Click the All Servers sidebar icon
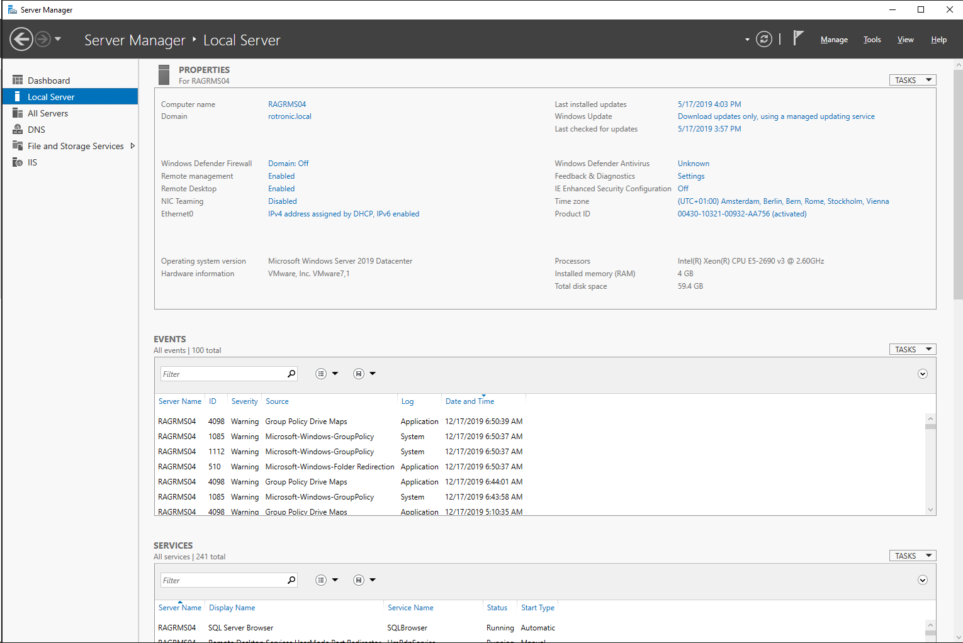 (18, 113)
